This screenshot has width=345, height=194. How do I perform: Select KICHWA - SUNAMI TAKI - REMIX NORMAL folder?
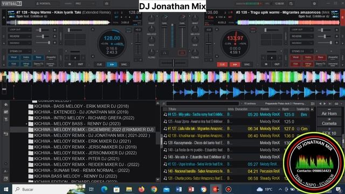tap(82, 170)
